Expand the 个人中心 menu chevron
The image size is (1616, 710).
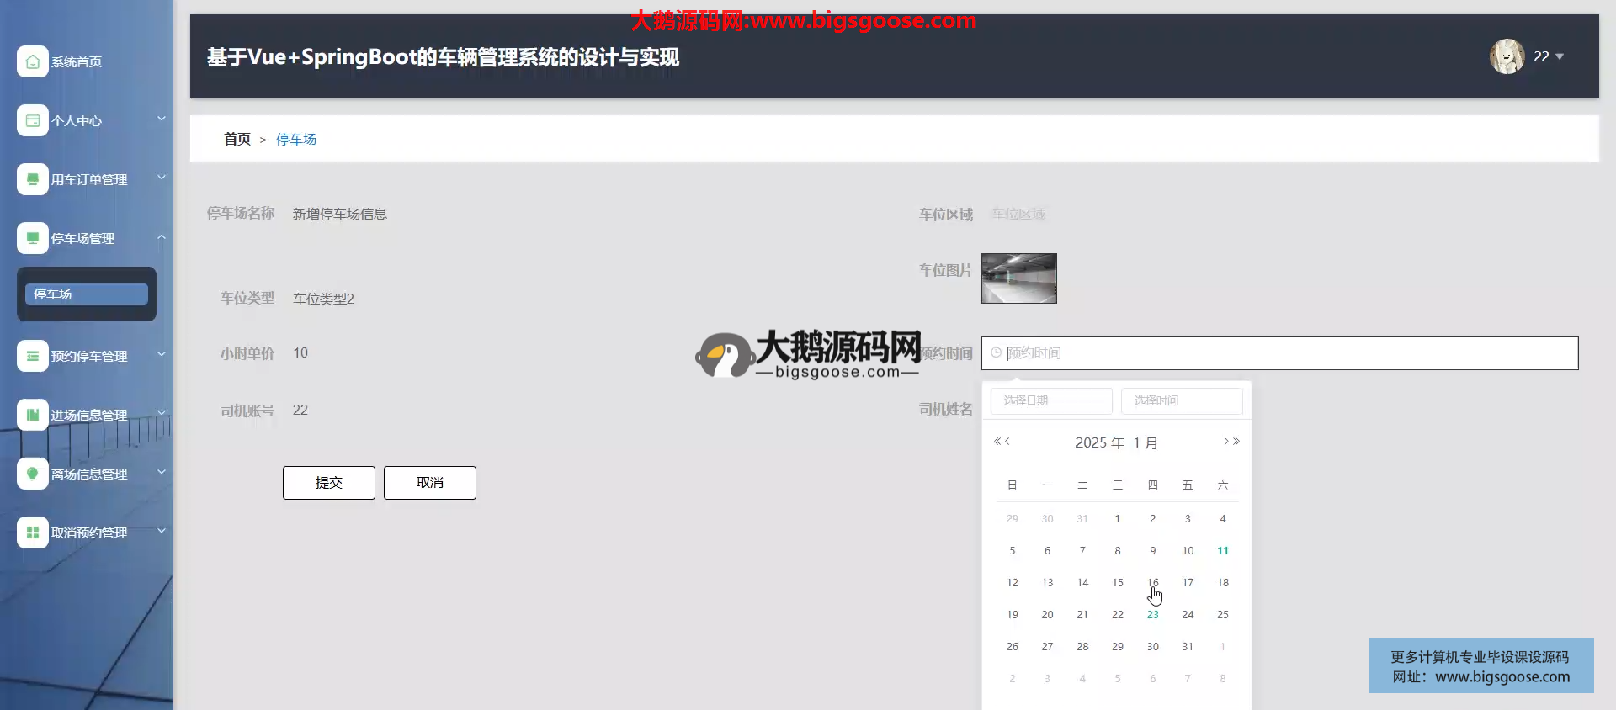pos(161,119)
